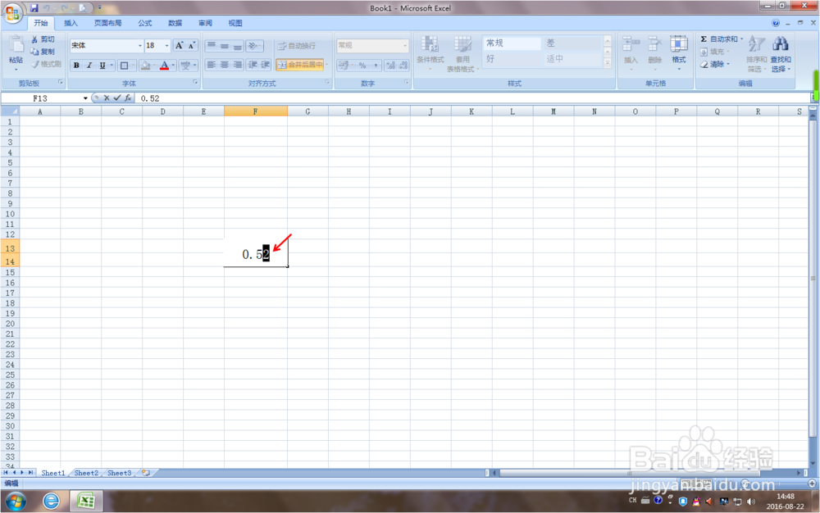Apply the fill color bucket
The width and height of the screenshot is (820, 513).
tap(145, 66)
